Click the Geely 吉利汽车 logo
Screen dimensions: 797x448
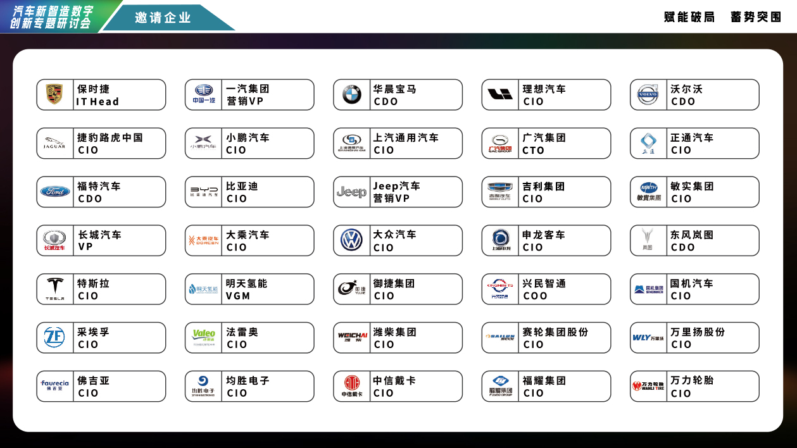click(500, 192)
